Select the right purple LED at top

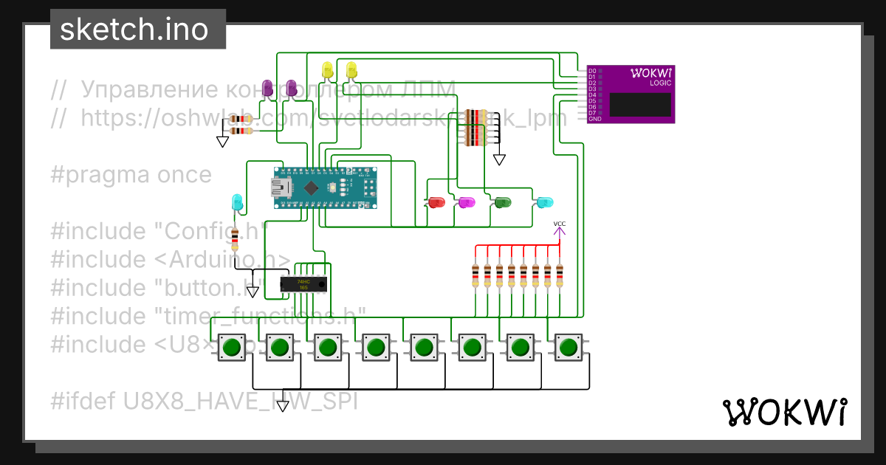pyautogui.click(x=292, y=89)
